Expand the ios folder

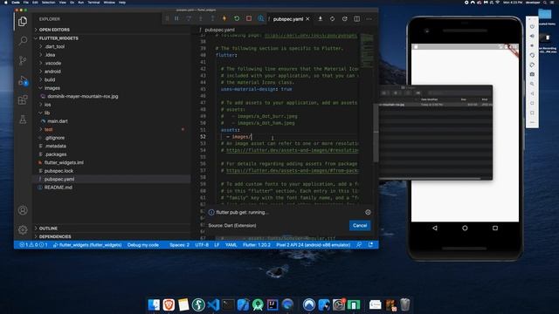[x=47, y=105]
